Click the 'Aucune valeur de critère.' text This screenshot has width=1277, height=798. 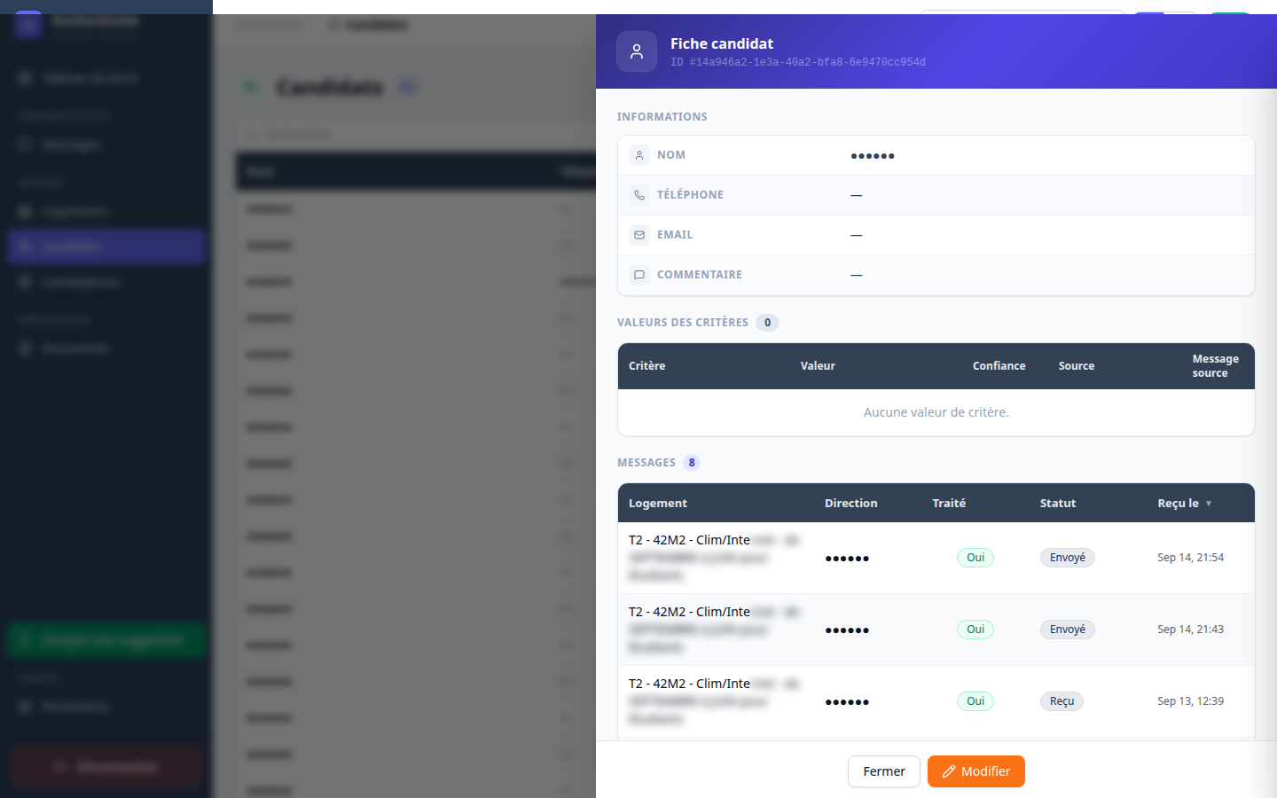936,412
